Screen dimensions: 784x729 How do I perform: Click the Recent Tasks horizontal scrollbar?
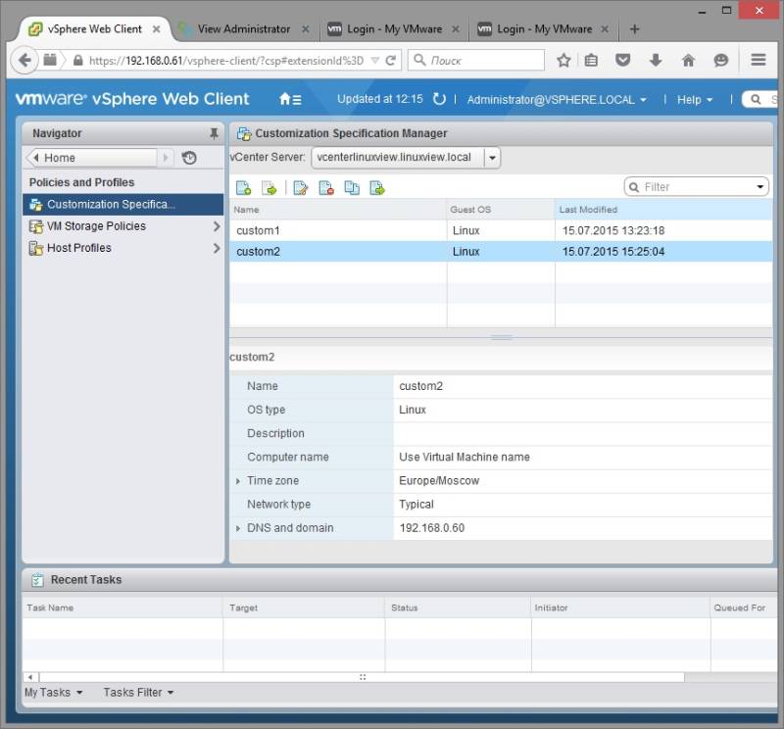tap(362, 677)
